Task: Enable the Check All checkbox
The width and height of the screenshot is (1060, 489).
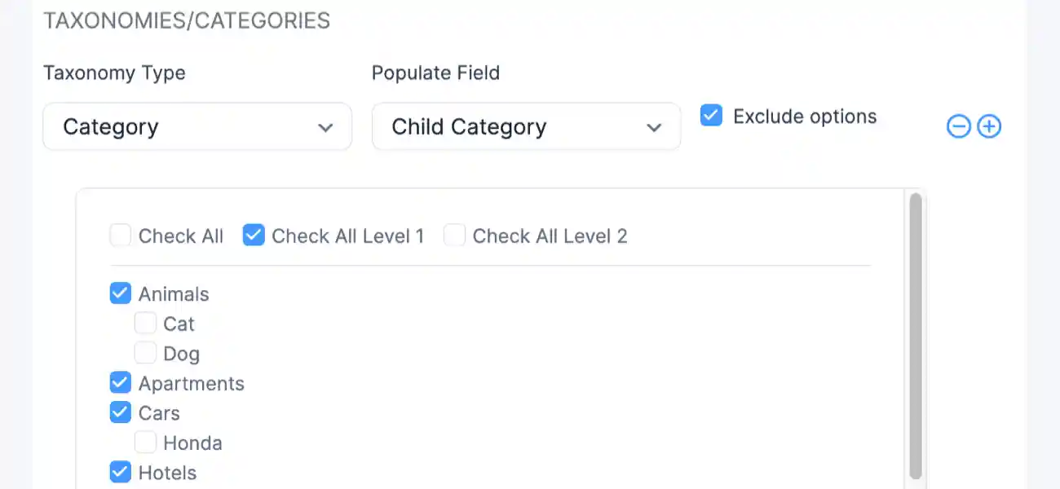Action: 120,235
